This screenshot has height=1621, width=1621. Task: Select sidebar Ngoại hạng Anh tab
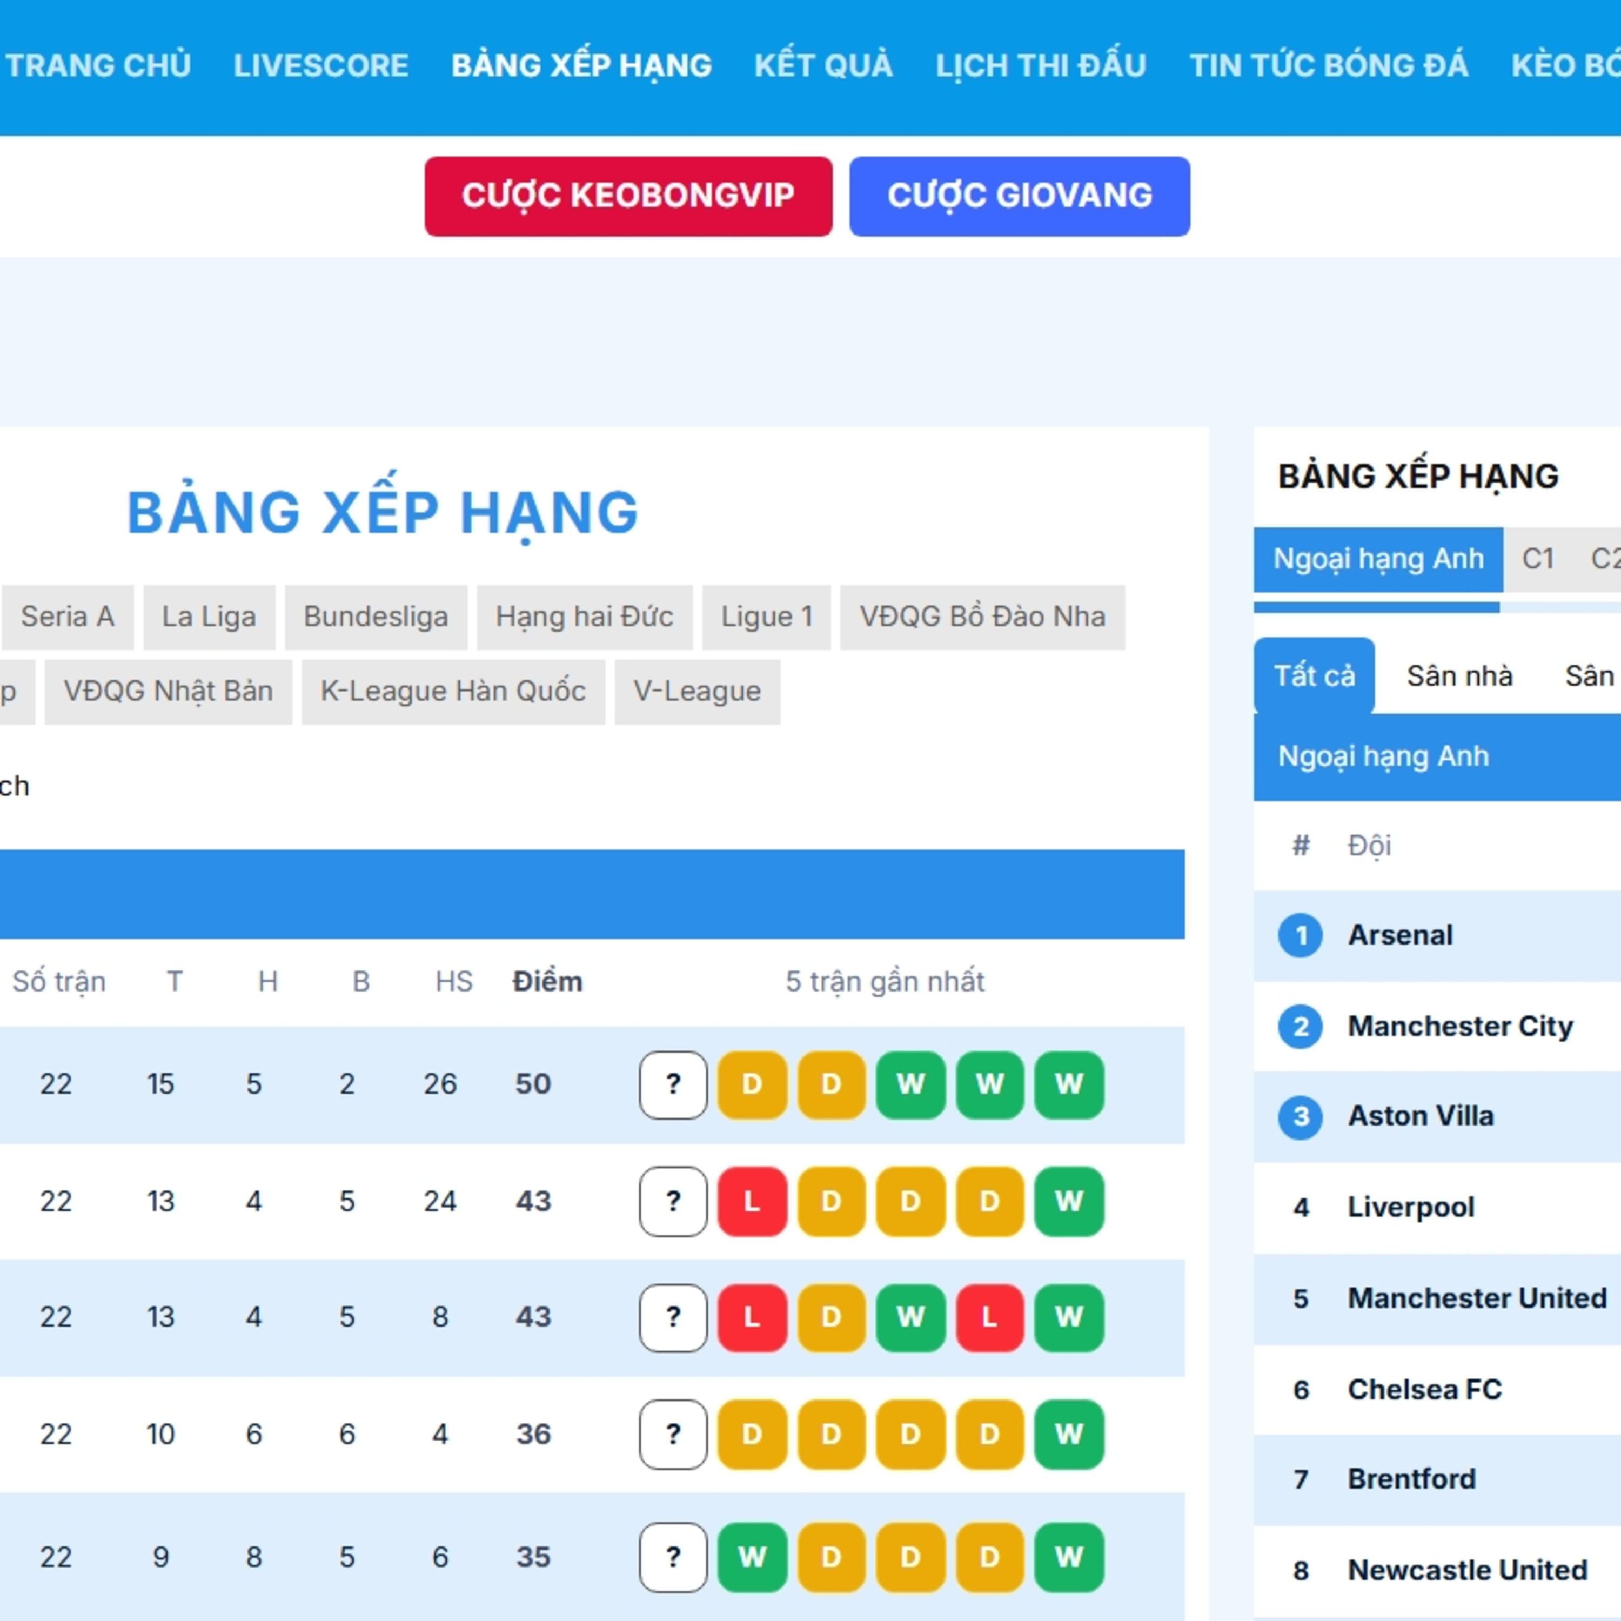click(1378, 559)
